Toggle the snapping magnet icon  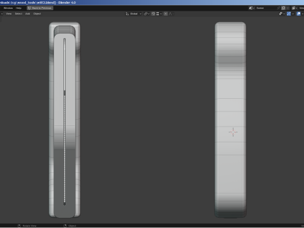[153, 14]
